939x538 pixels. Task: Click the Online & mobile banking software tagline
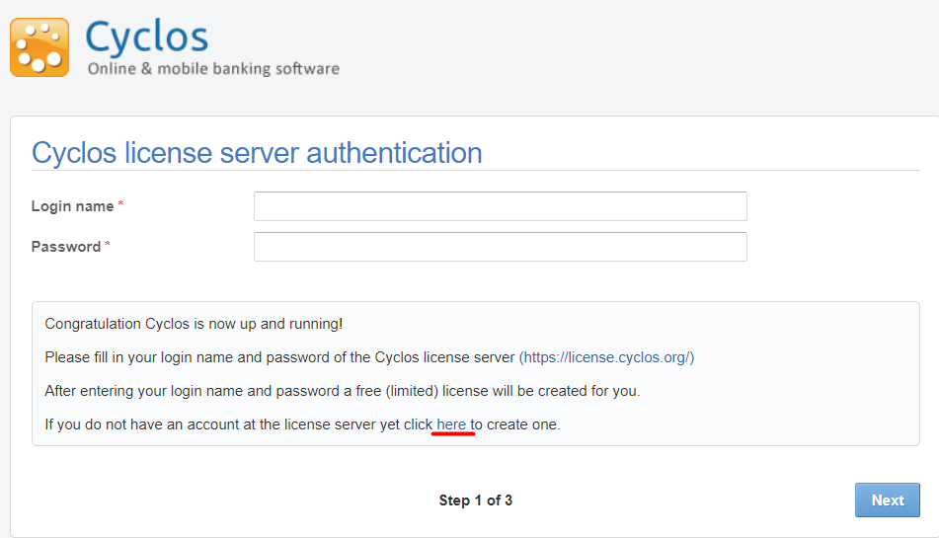[x=214, y=69]
